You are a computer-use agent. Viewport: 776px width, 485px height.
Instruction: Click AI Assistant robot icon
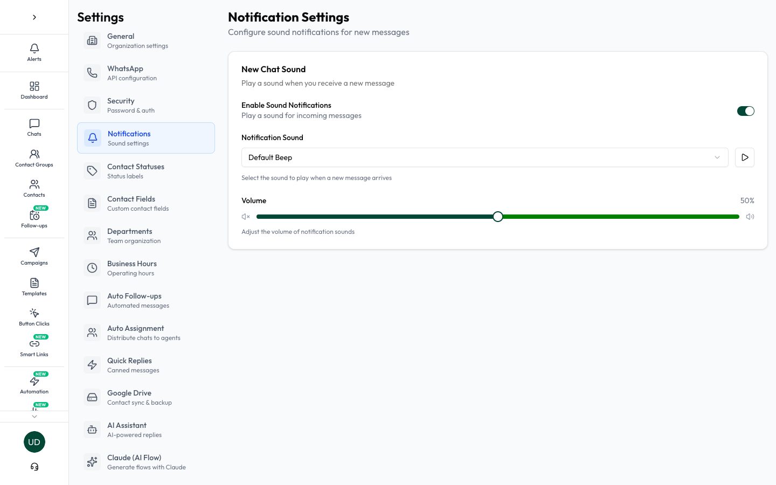[92, 429]
